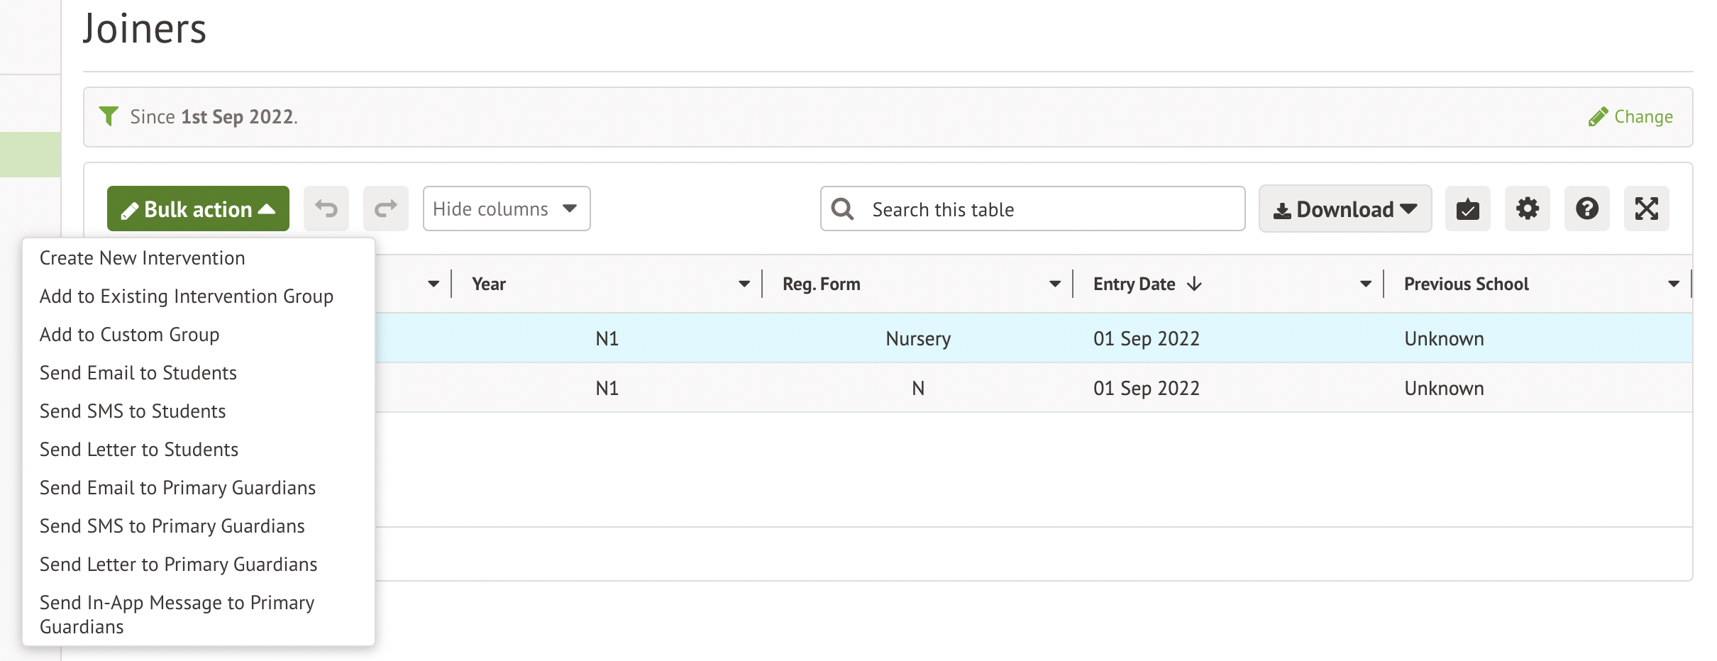Click the Change filter link

coord(1630,116)
